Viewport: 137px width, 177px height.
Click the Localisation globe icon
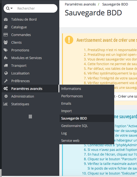point(6,73)
